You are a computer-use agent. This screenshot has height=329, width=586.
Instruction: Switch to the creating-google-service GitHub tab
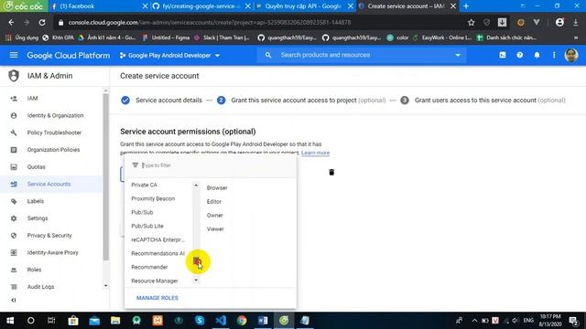click(201, 6)
